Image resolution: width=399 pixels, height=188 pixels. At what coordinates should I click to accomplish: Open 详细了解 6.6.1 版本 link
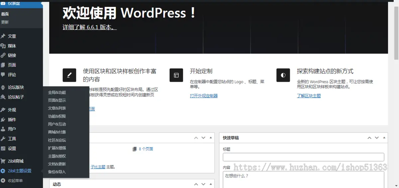coord(90,27)
